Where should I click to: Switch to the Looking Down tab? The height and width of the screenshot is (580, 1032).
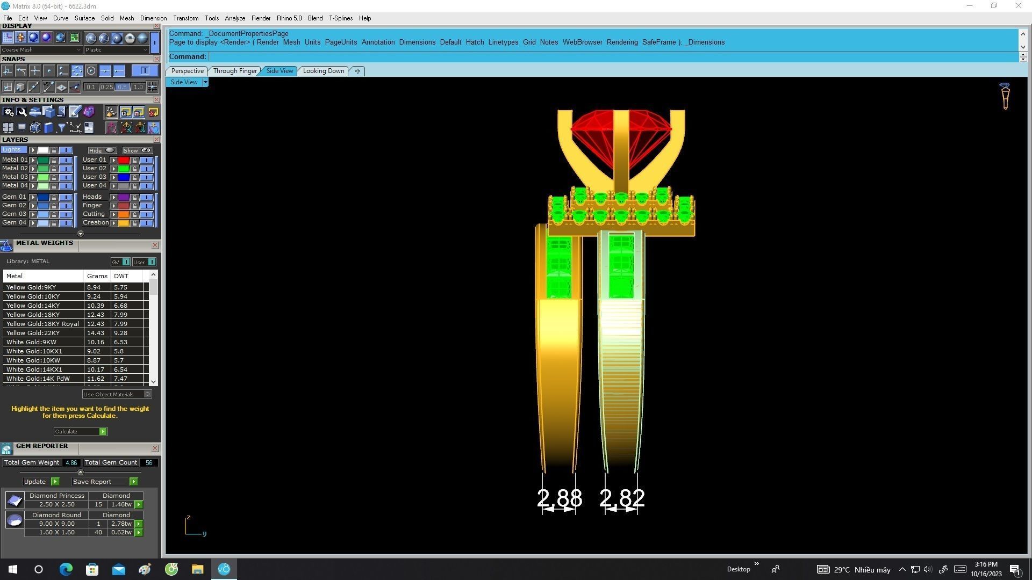pyautogui.click(x=323, y=71)
